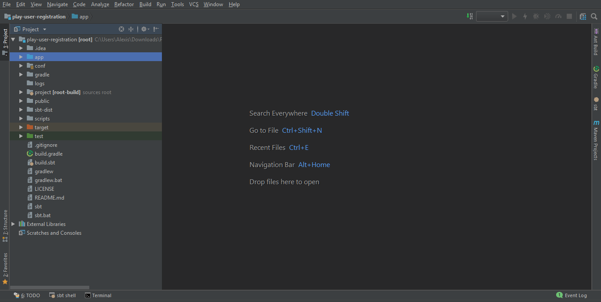Viewport: 601px width, 302px height.
Task: Switch to the Terminal tab
Action: coord(98,295)
